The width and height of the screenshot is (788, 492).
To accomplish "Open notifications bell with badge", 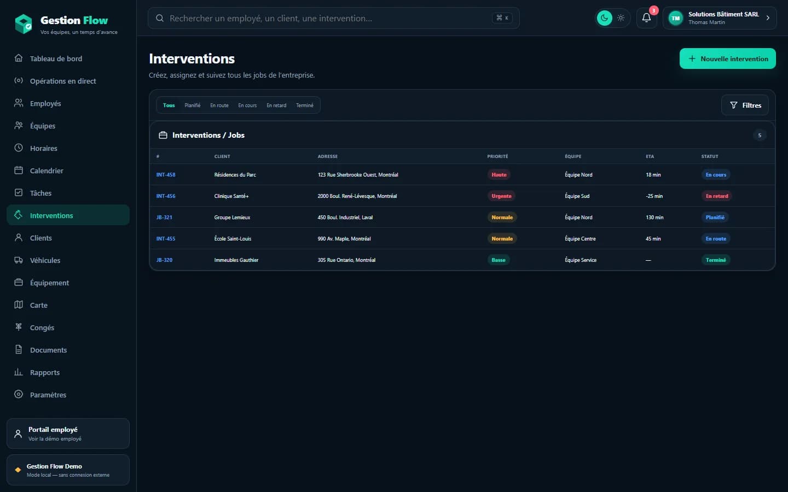I will point(646,17).
